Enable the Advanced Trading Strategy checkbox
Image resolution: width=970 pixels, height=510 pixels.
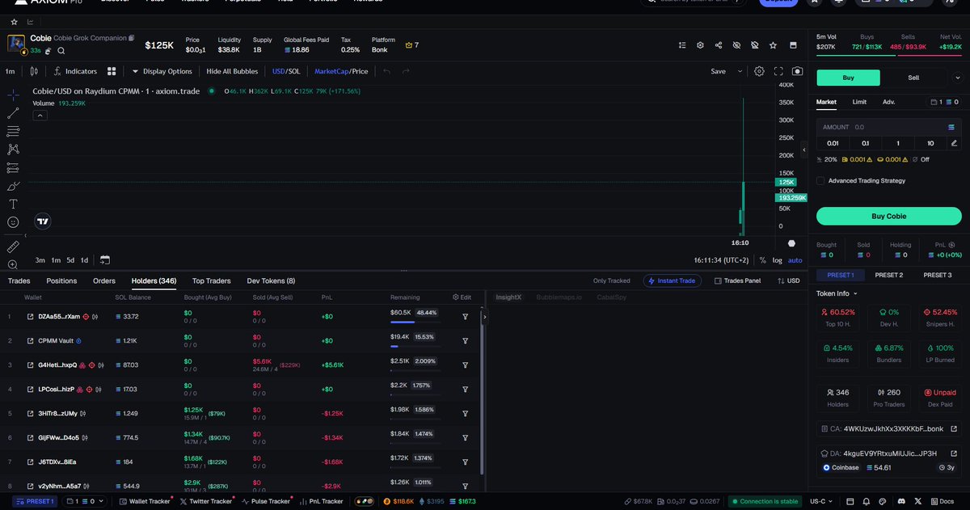(820, 180)
